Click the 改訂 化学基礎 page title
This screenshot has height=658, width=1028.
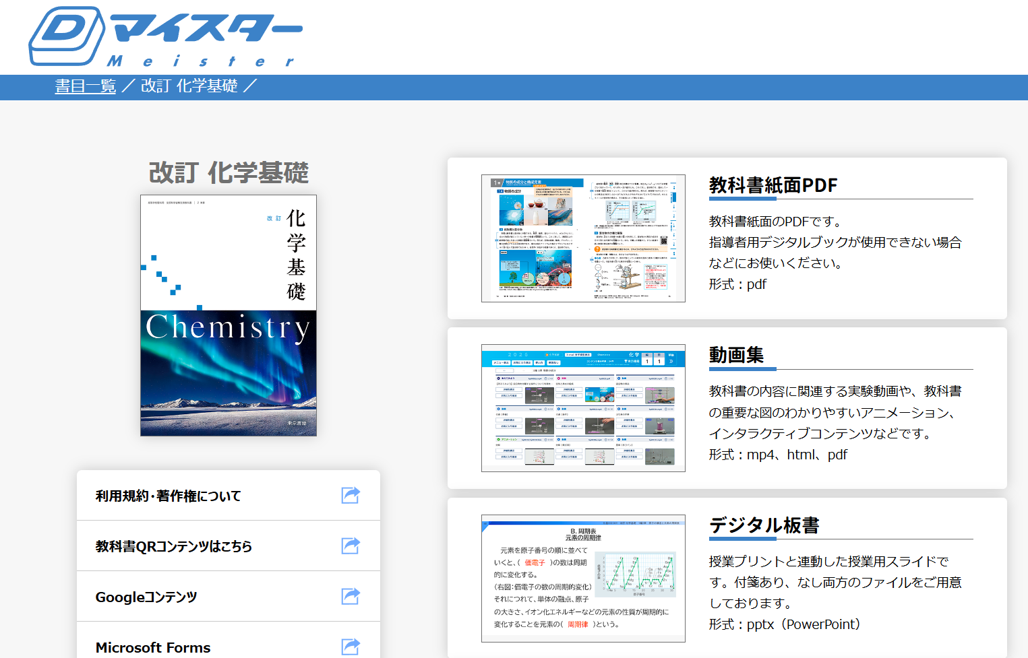(229, 173)
